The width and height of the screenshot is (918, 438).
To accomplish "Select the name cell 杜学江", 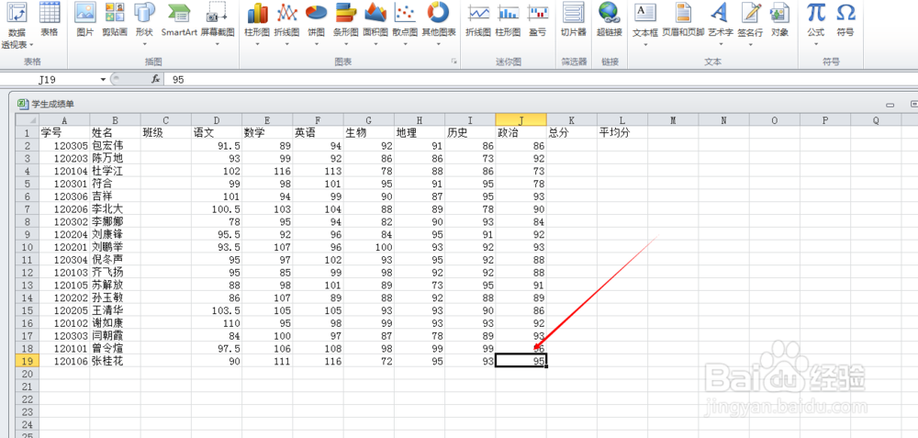I will 116,171.
